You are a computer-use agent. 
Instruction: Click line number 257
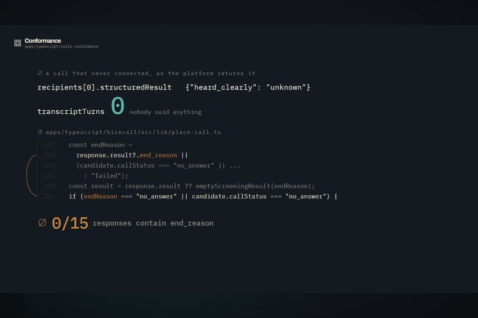point(49,145)
